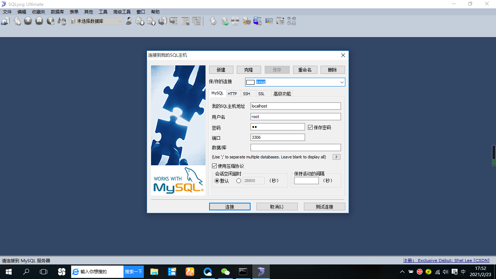Click the volume speaker tray icon
The height and width of the screenshot is (279, 496).
tap(446, 272)
